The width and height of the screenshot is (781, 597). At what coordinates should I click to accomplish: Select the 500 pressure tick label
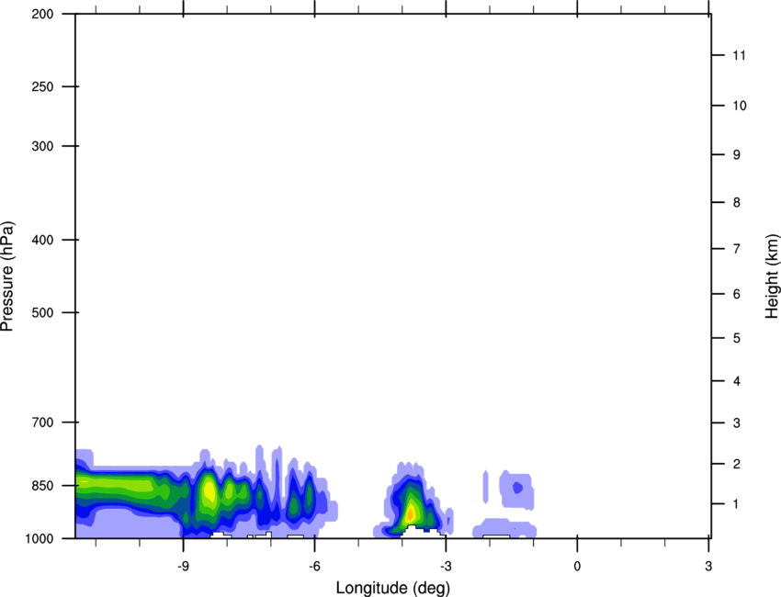(42, 312)
